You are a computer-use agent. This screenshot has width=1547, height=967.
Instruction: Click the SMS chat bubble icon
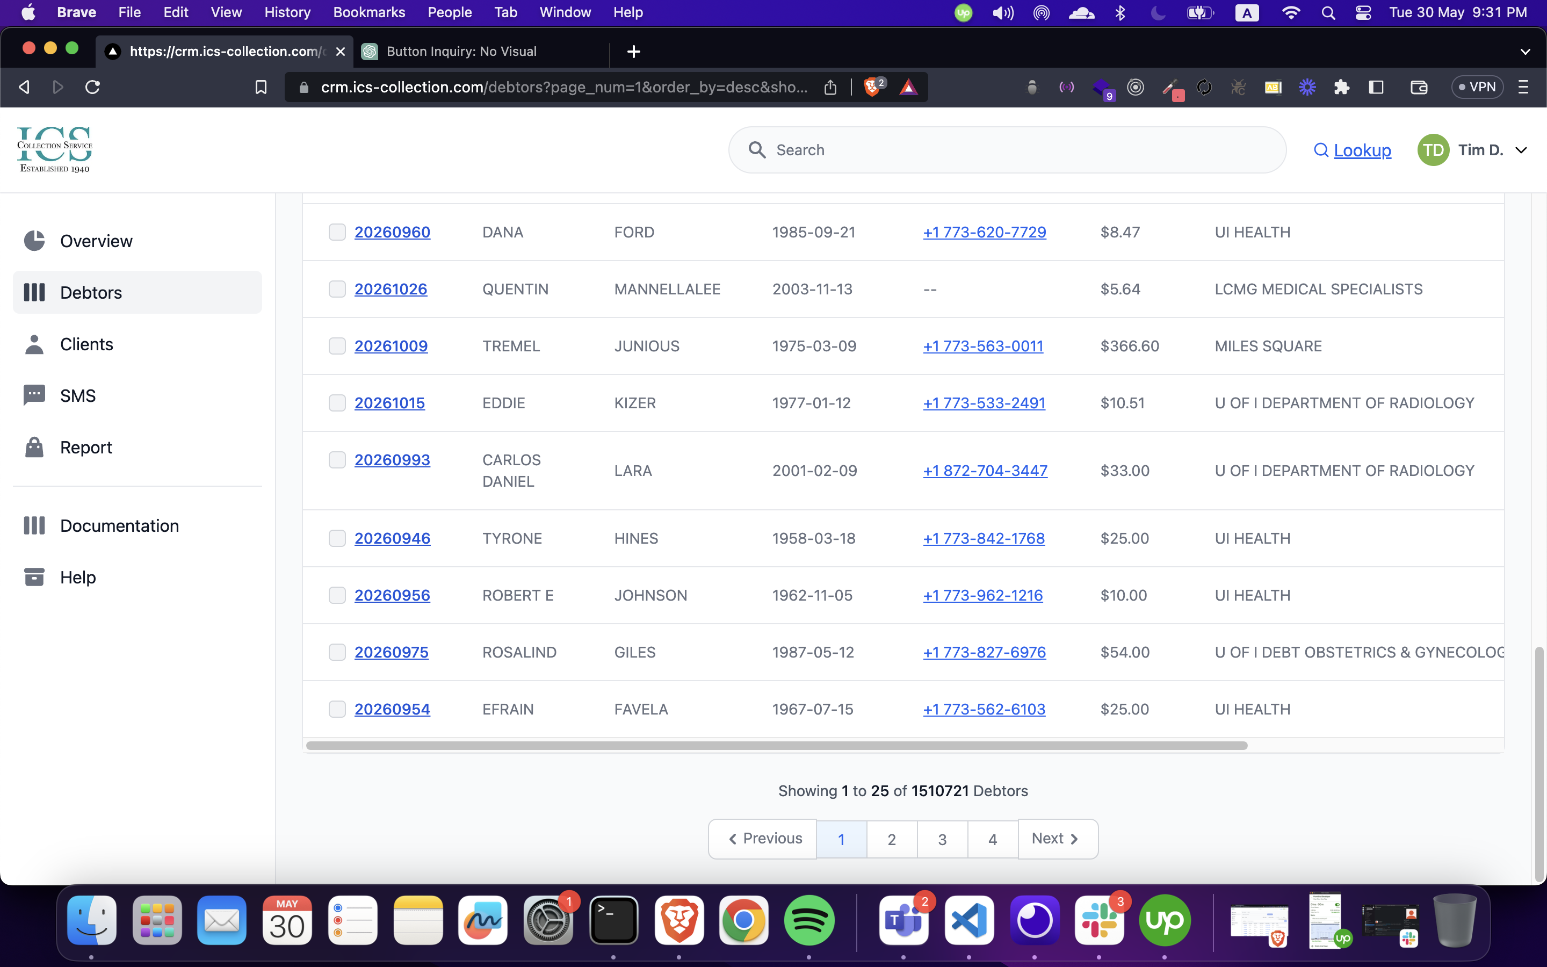pos(34,395)
